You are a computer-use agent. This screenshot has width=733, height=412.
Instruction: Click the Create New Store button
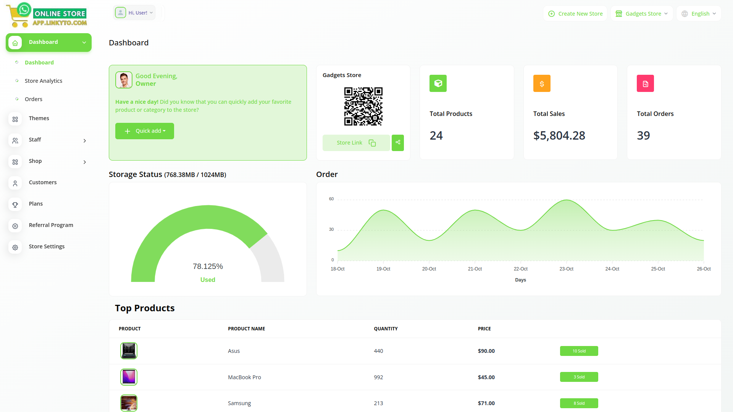tap(575, 14)
